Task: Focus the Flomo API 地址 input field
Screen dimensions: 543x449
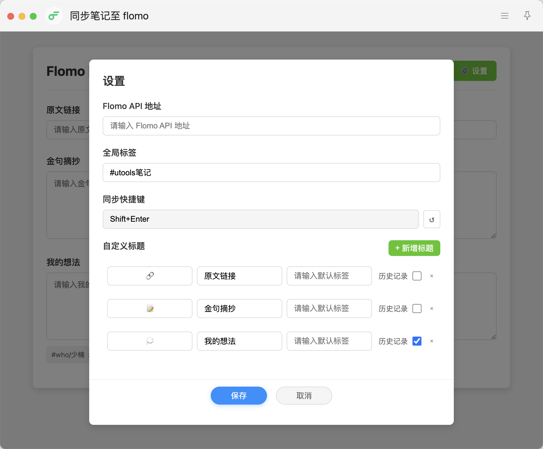Action: [271, 126]
